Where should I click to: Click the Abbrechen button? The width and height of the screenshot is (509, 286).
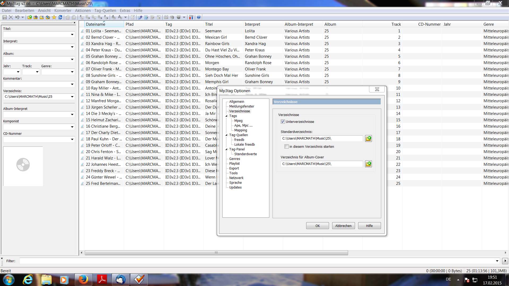tap(343, 226)
